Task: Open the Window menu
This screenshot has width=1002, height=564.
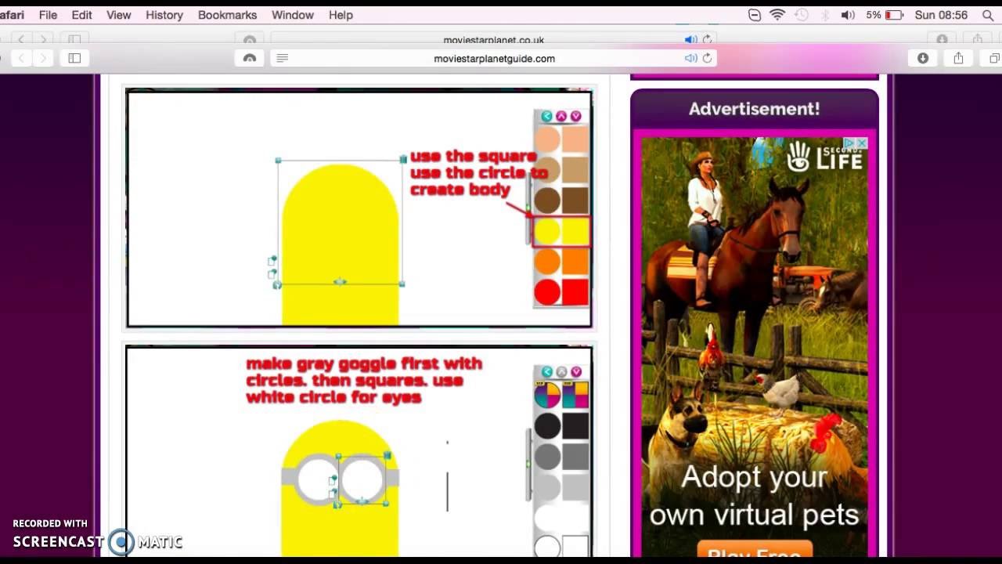Action: pyautogui.click(x=292, y=15)
